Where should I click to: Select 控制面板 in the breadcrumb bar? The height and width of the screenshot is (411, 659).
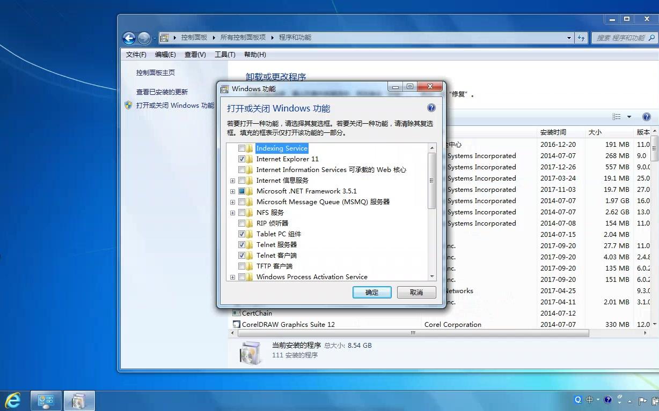(x=194, y=38)
